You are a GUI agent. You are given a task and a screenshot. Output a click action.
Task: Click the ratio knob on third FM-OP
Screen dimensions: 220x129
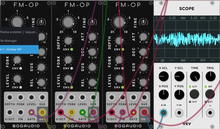coord(119,22)
